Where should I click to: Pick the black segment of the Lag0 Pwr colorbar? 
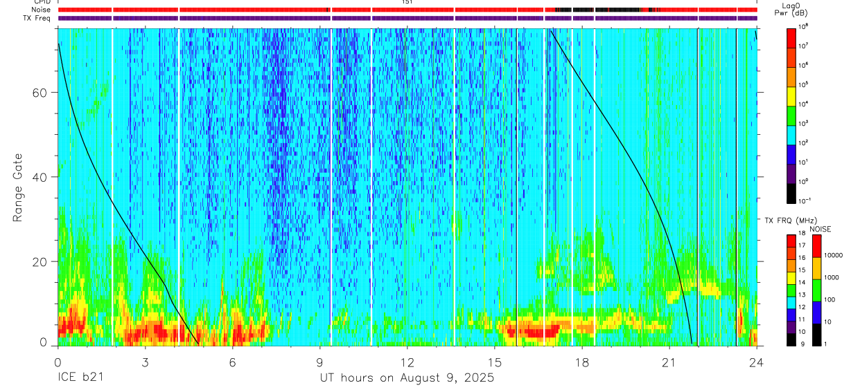click(x=792, y=192)
